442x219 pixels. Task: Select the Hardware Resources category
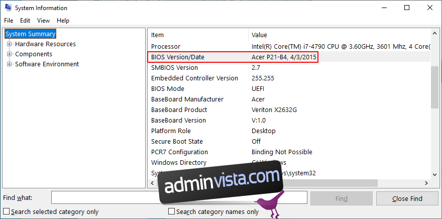[x=45, y=44]
